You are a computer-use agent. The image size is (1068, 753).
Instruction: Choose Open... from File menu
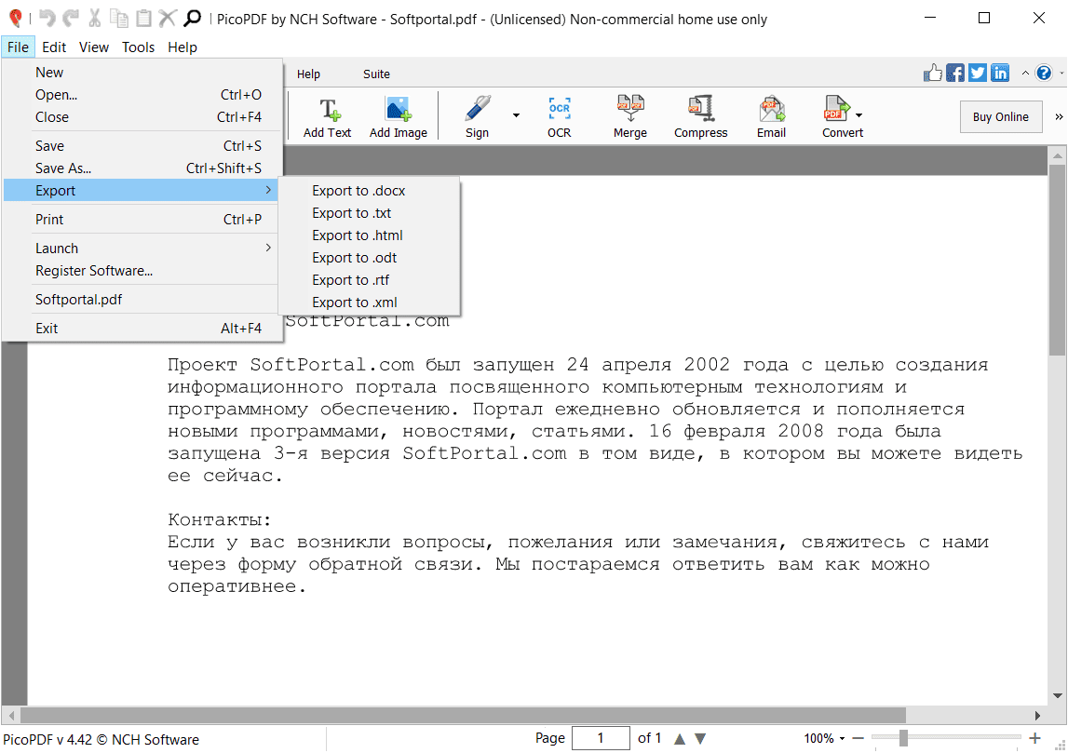[x=142, y=95]
